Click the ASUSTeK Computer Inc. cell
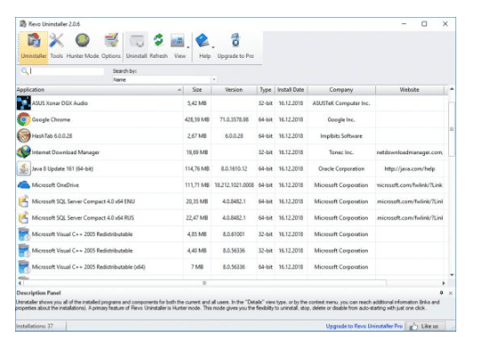 point(341,103)
